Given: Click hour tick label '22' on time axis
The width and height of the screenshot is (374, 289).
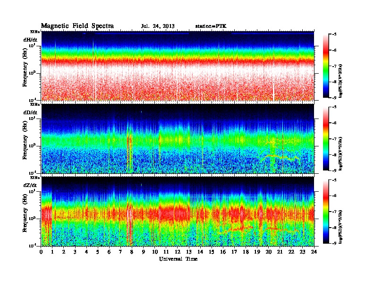Looking at the screenshot, I should (x=291, y=252).
